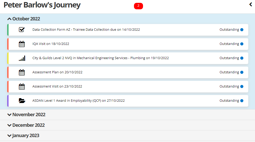Click the green color bar on Data Collection row

click(x=8, y=30)
